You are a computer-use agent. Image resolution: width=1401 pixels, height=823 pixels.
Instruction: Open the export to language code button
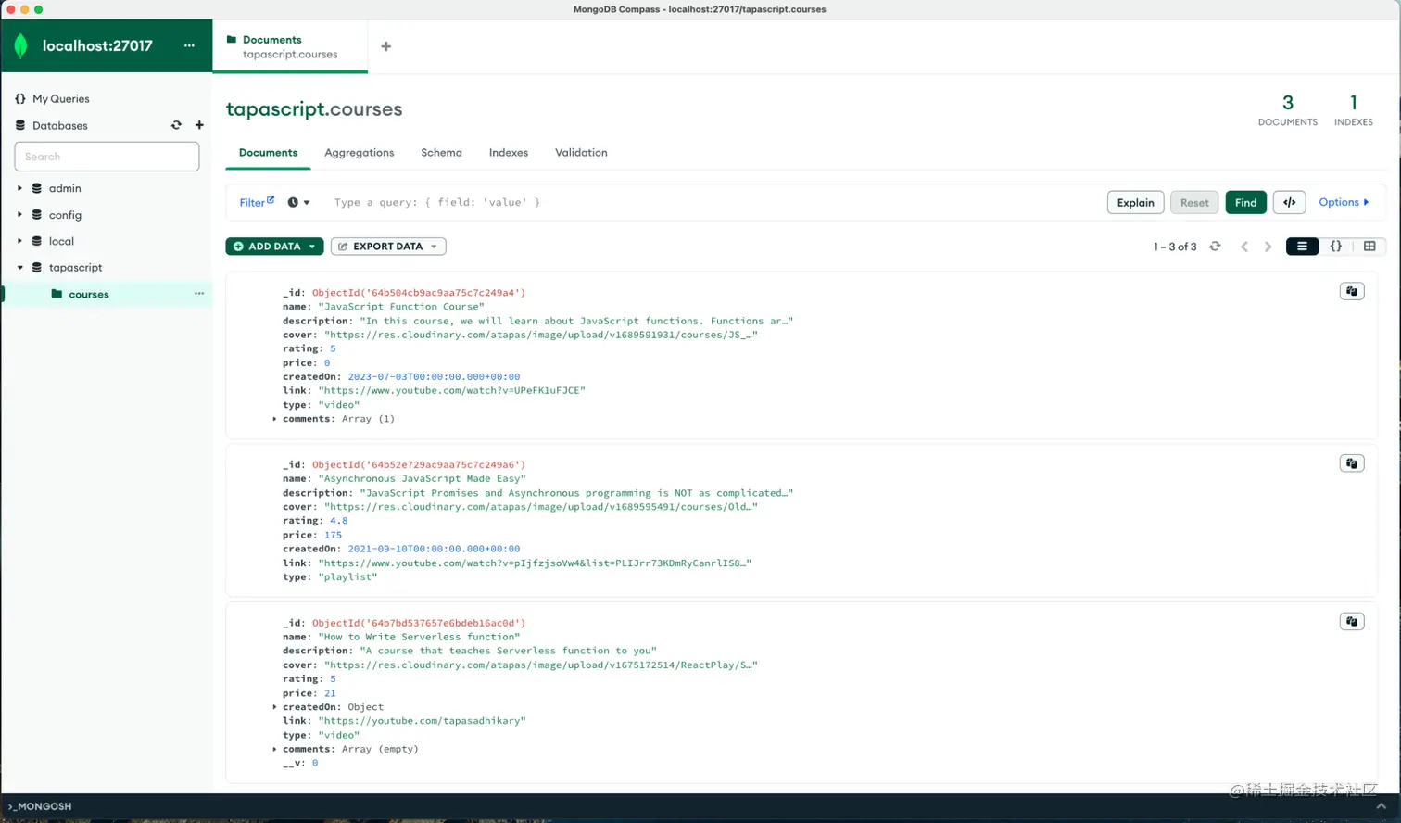(x=1289, y=202)
